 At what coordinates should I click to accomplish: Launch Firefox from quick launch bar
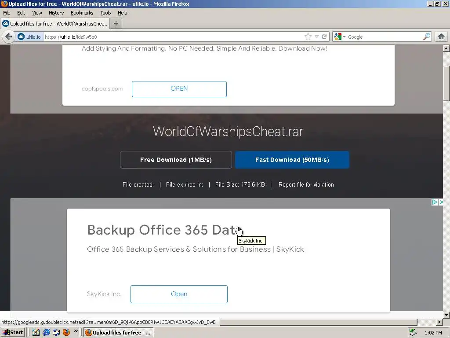(66, 333)
